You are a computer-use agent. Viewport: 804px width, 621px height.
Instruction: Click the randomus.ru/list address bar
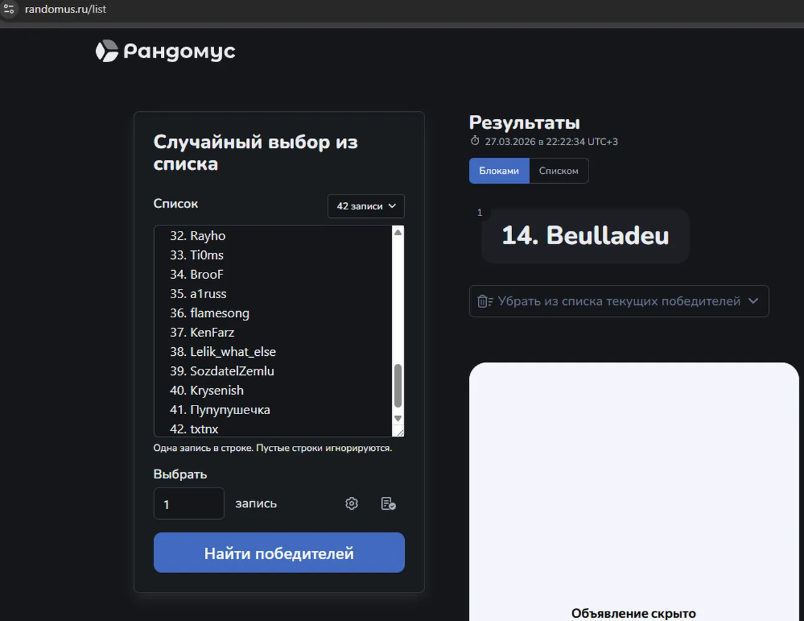pyautogui.click(x=66, y=9)
